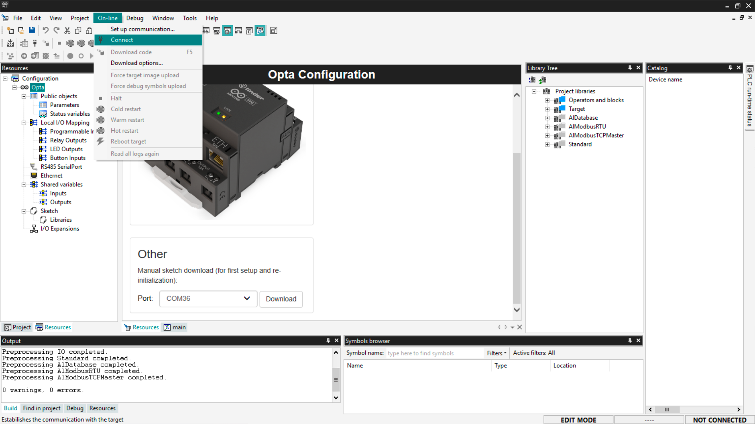The height and width of the screenshot is (424, 755).
Task: Open the Filters button in Symbols browser
Action: pos(496,353)
